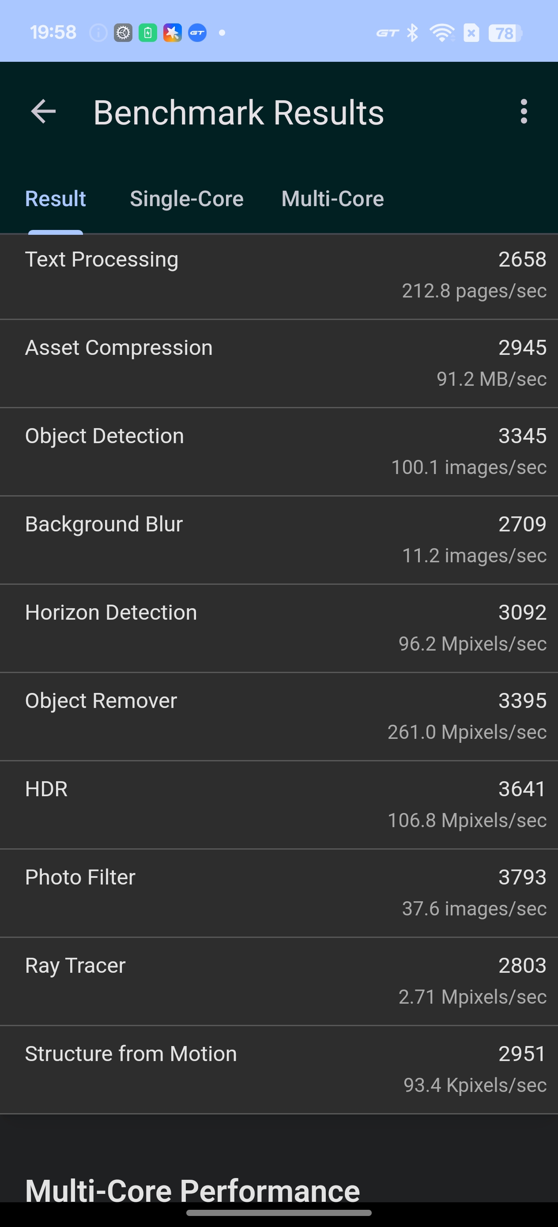
Task: Tap the back arrow in header
Action: (43, 112)
